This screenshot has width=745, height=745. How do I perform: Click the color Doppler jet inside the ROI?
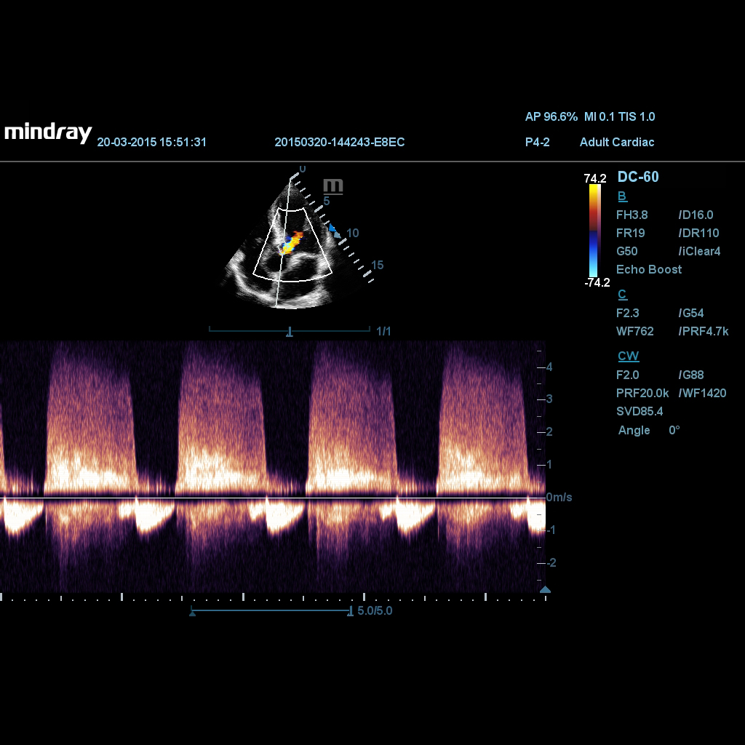[292, 242]
